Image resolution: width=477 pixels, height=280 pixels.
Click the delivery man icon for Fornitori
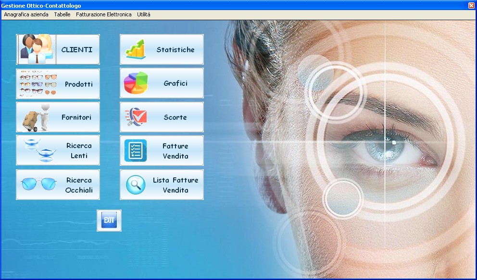click(x=37, y=117)
